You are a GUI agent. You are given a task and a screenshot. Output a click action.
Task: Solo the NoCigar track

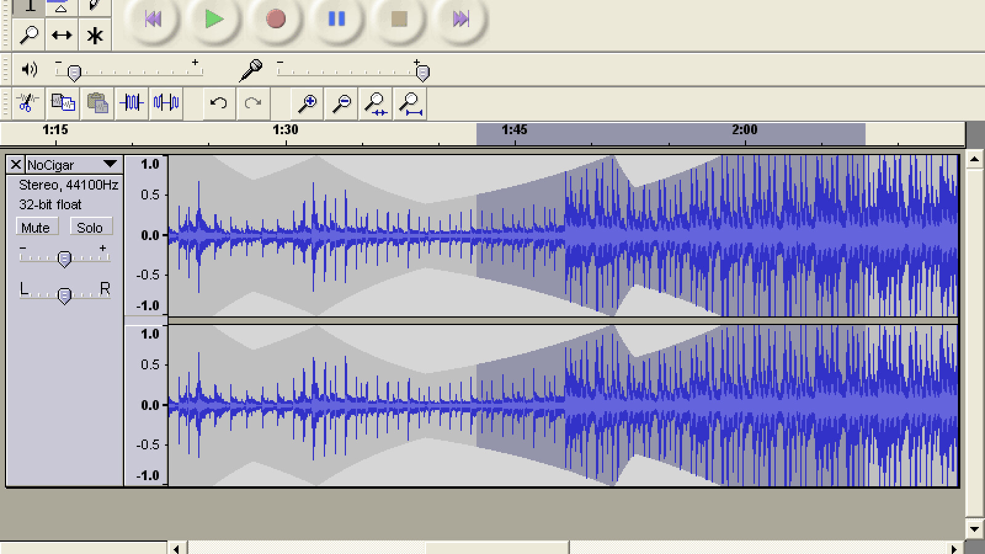[x=90, y=228]
